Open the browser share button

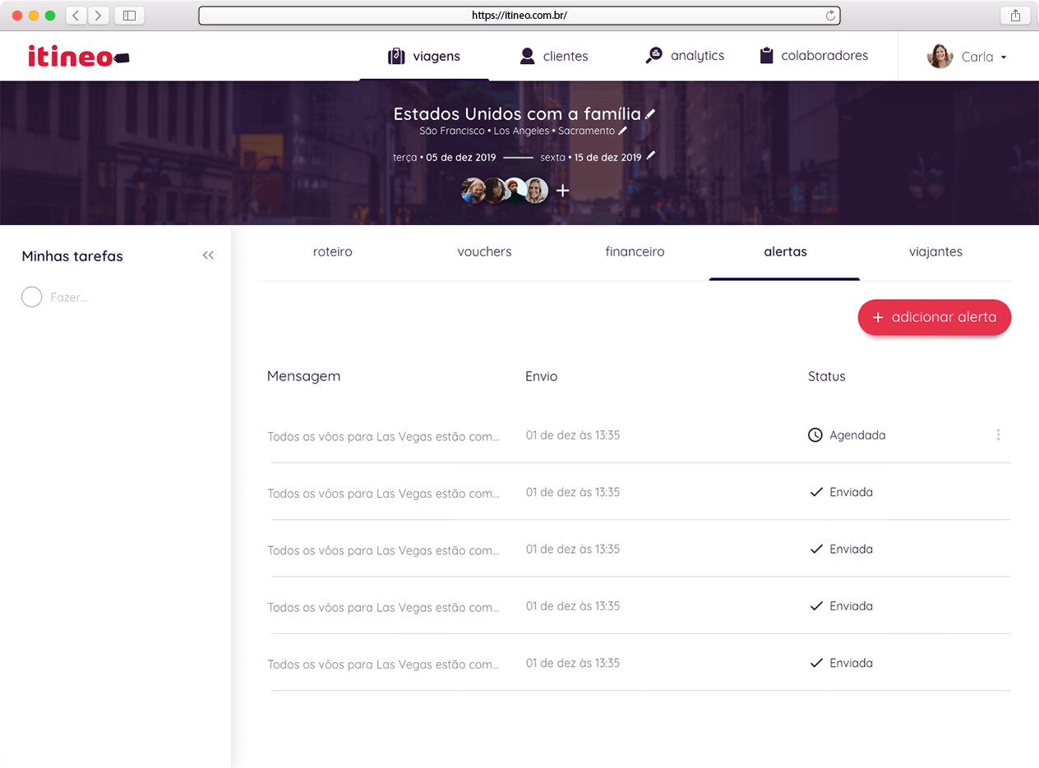coord(1015,16)
